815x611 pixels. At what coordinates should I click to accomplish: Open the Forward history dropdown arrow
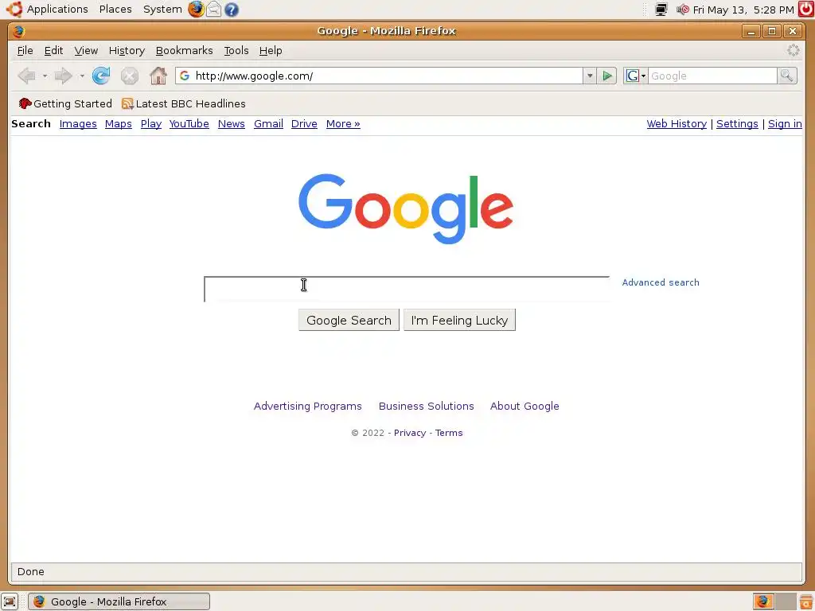tap(82, 76)
